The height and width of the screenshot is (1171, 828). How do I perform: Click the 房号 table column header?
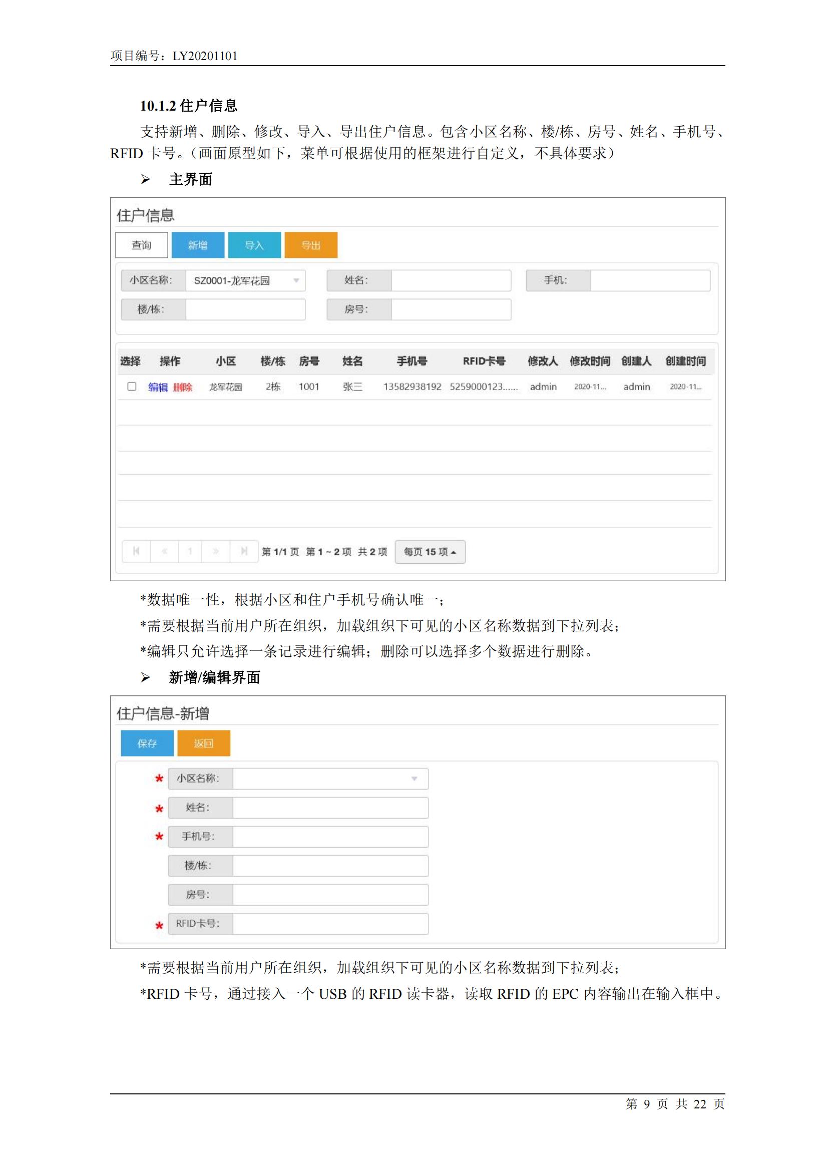coord(309,361)
